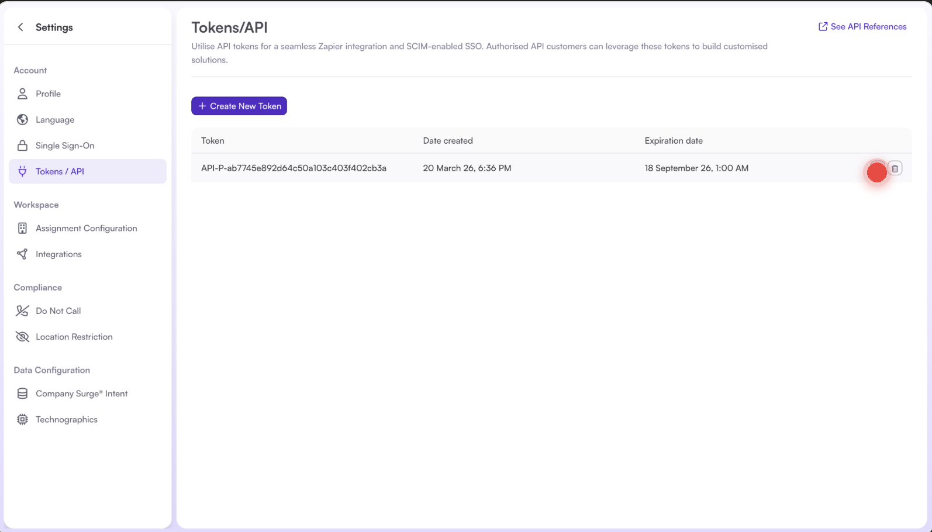932x532 pixels.
Task: Open Location Restriction settings
Action: point(88,337)
